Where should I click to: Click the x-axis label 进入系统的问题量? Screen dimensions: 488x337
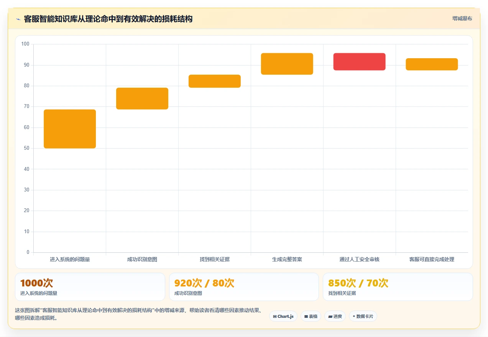[x=70, y=259]
